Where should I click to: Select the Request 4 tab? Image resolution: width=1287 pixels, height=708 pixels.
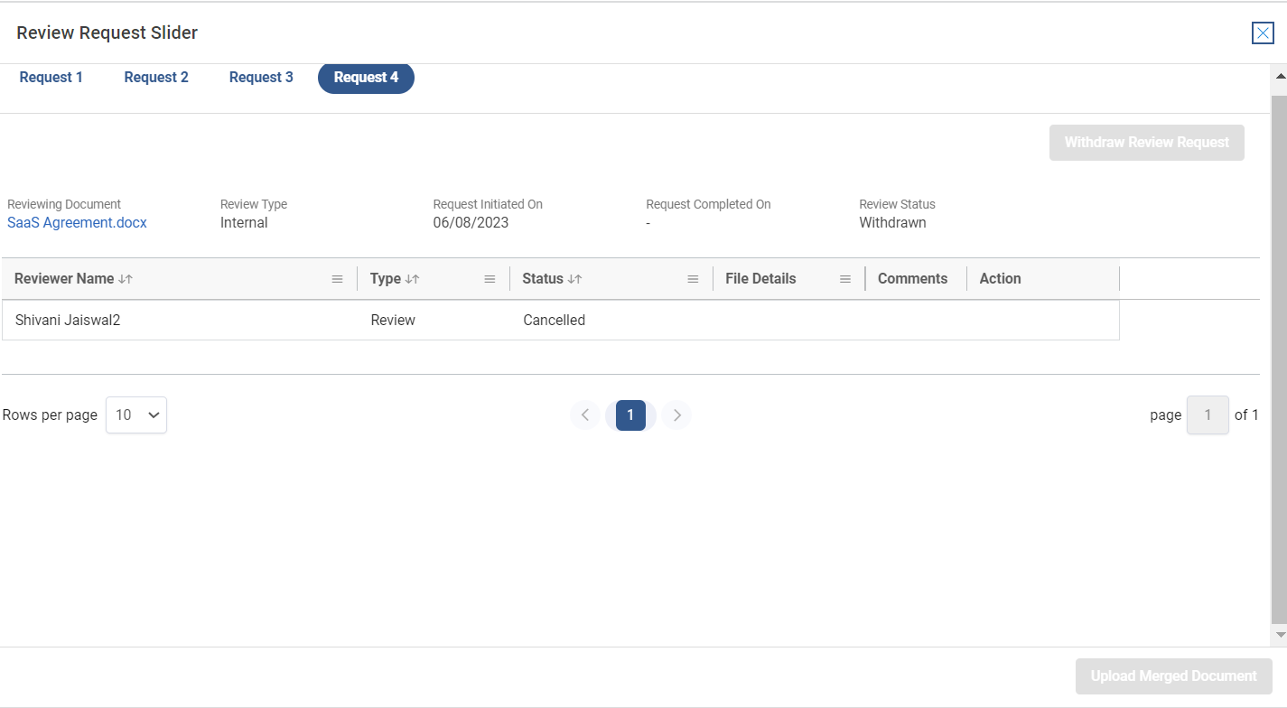(366, 78)
